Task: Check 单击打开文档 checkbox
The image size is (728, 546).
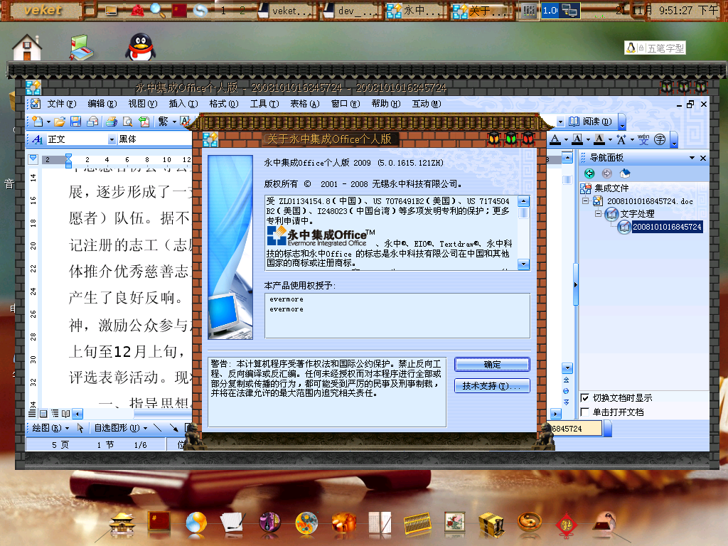Action: (585, 412)
